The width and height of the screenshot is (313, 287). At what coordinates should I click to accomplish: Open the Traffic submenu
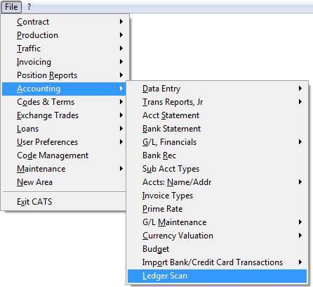(64, 49)
